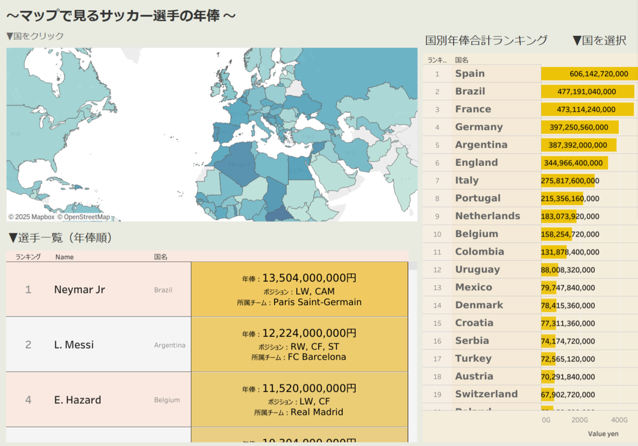Open the Mapbox attribution link

(31, 217)
